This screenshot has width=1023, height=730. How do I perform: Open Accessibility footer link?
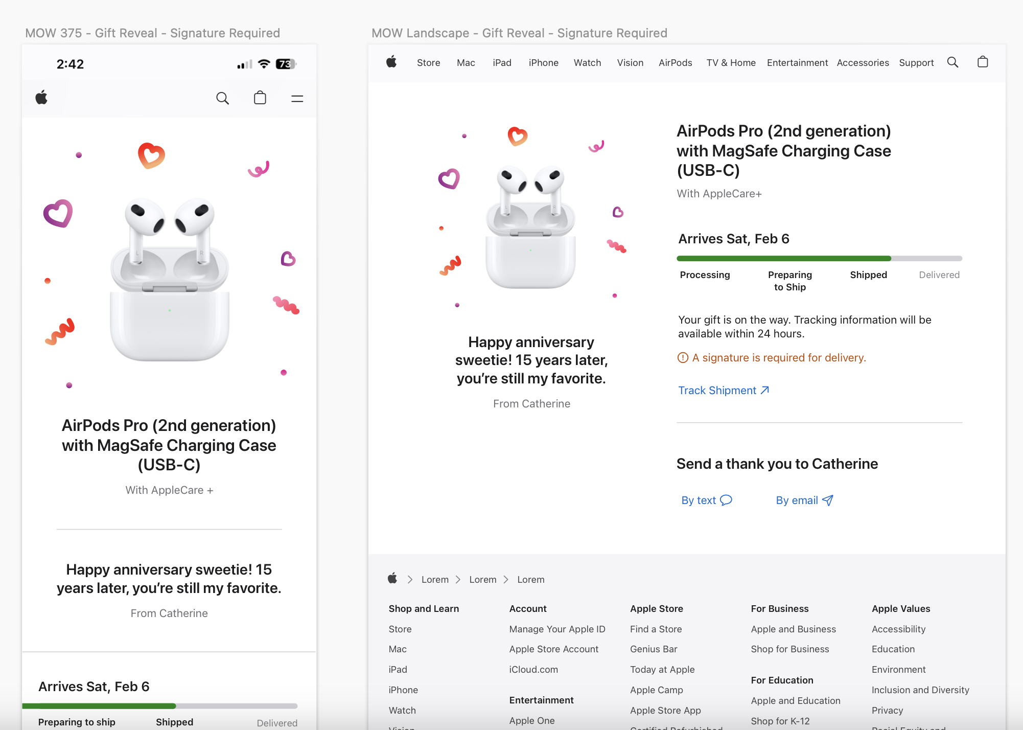[x=899, y=629]
